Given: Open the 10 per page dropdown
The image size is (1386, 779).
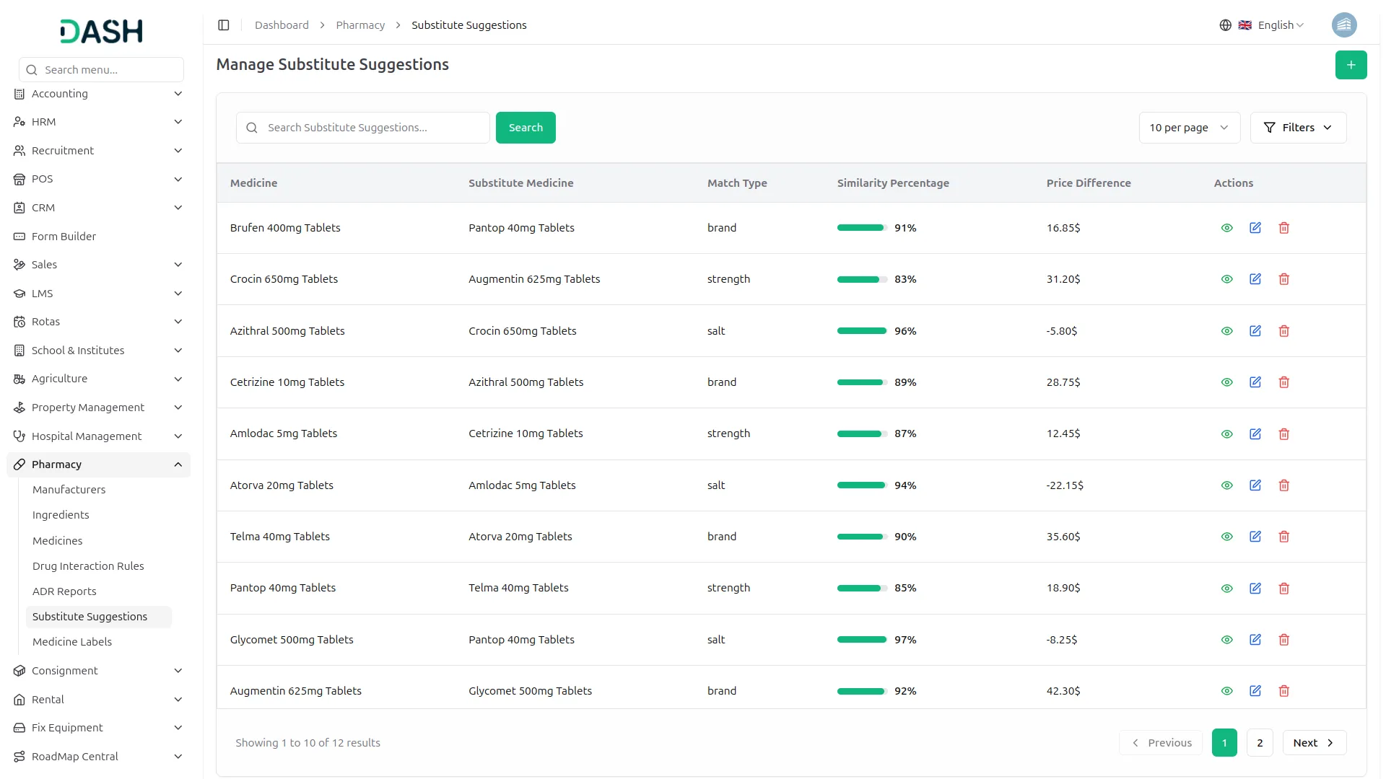Looking at the screenshot, I should (1189, 128).
